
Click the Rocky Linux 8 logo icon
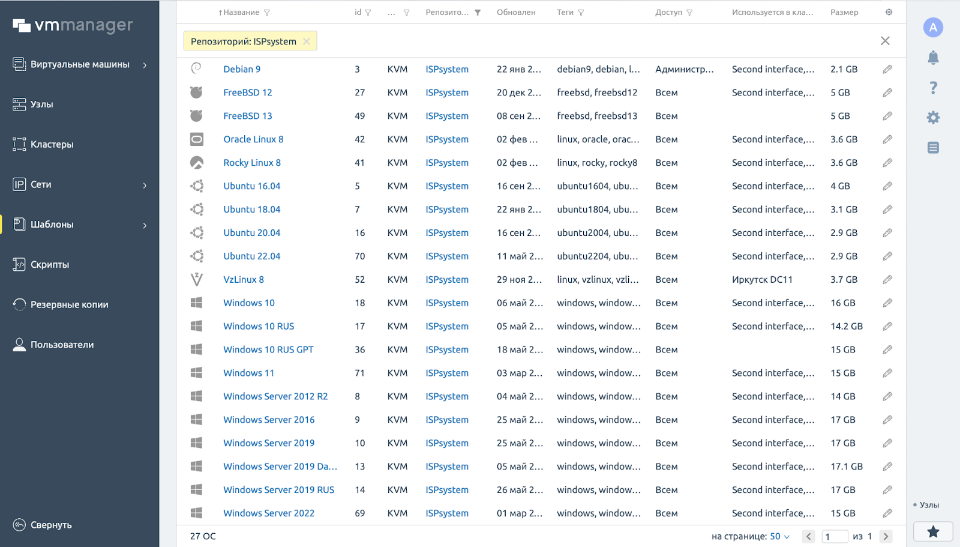[197, 163]
